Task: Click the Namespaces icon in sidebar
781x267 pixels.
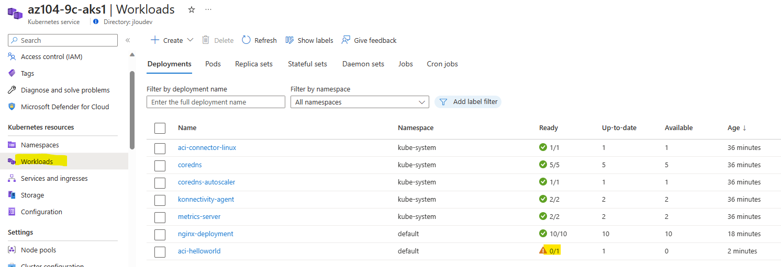Action: pyautogui.click(x=12, y=145)
